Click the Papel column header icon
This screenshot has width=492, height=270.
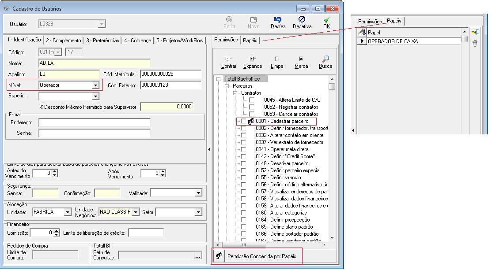point(362,32)
